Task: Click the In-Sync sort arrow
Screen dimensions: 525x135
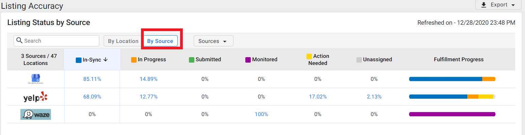Action: click(x=105, y=60)
